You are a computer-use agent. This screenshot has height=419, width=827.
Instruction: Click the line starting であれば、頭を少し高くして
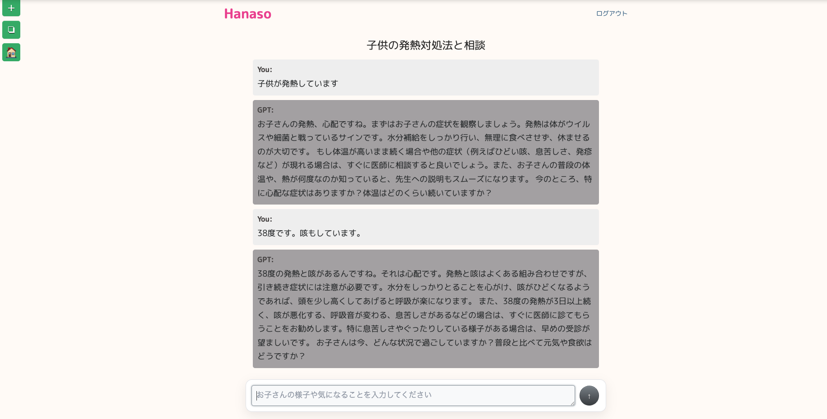coord(424,301)
